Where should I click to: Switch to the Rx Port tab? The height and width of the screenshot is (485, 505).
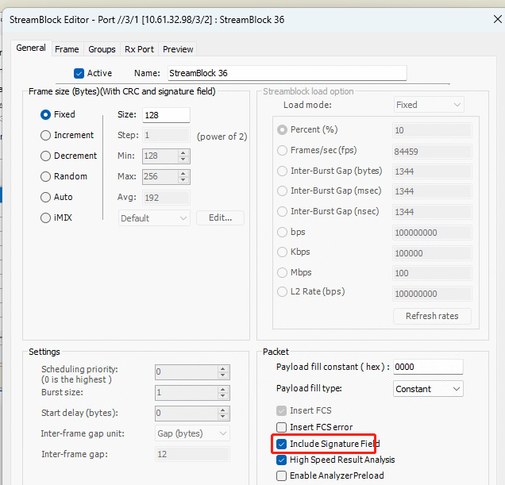click(x=139, y=49)
